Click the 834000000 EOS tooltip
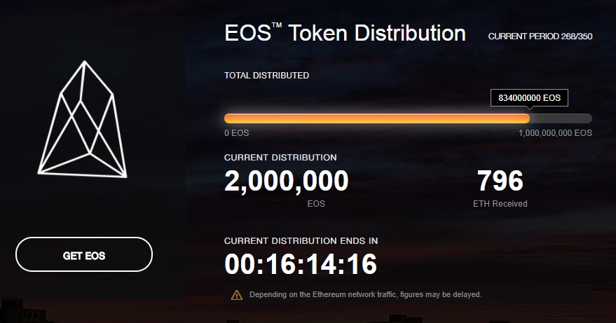The height and width of the screenshot is (323, 616). click(529, 97)
